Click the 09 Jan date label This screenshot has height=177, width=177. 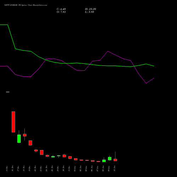(109, 169)
